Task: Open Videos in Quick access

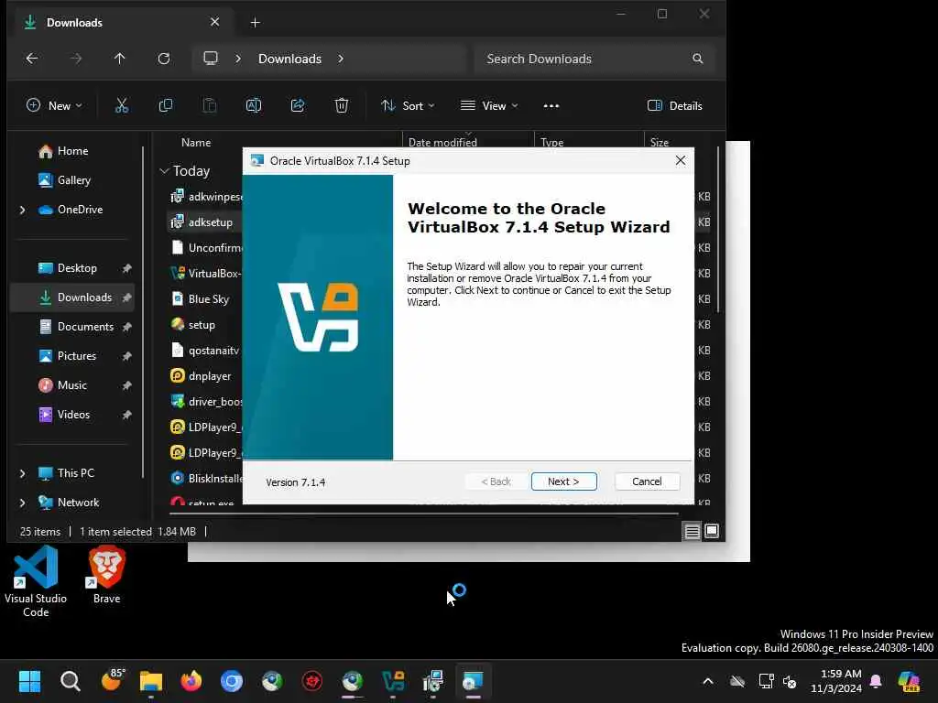Action: pyautogui.click(x=73, y=415)
